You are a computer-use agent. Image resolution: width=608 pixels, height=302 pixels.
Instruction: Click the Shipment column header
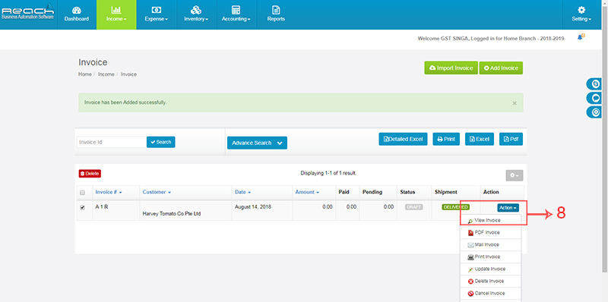click(446, 192)
